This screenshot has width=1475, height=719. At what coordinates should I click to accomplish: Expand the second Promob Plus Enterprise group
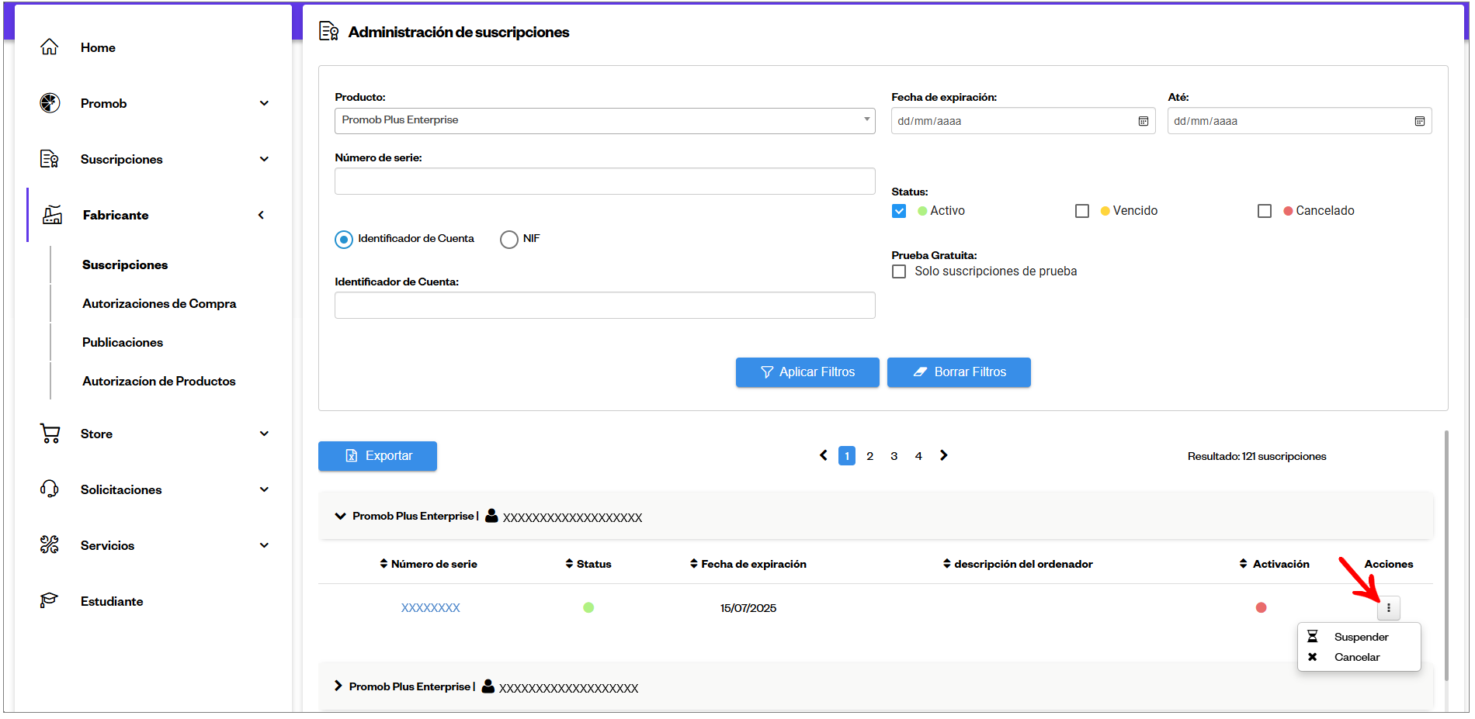click(338, 686)
